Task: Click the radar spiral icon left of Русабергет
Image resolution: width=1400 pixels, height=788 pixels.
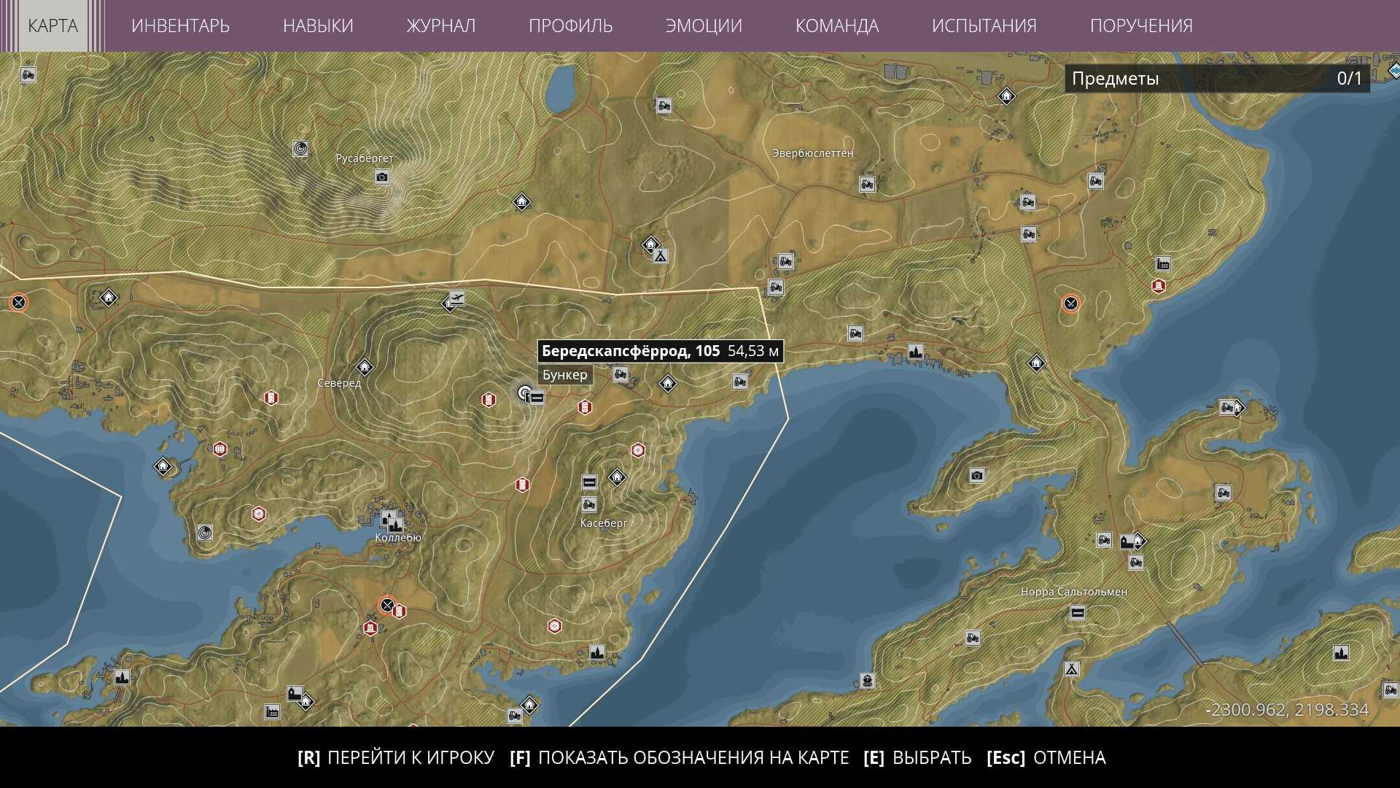Action: click(300, 149)
